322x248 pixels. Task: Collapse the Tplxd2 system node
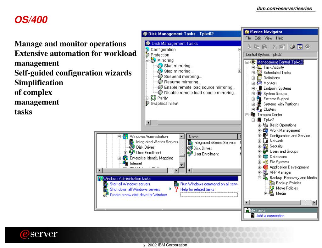[253, 120]
